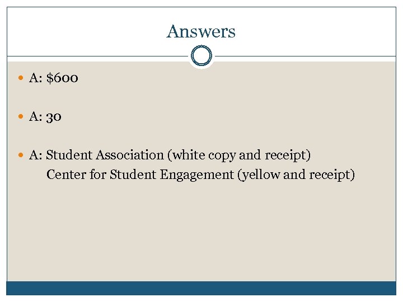403x302 pixels.
Task: Click the "(yellow and receipt)" text
Action: click(x=296, y=175)
